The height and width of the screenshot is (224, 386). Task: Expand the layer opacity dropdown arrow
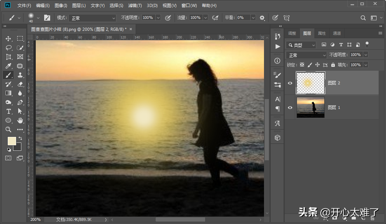[x=366, y=55]
